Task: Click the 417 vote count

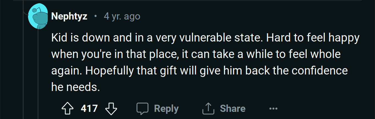Action: tap(89, 109)
